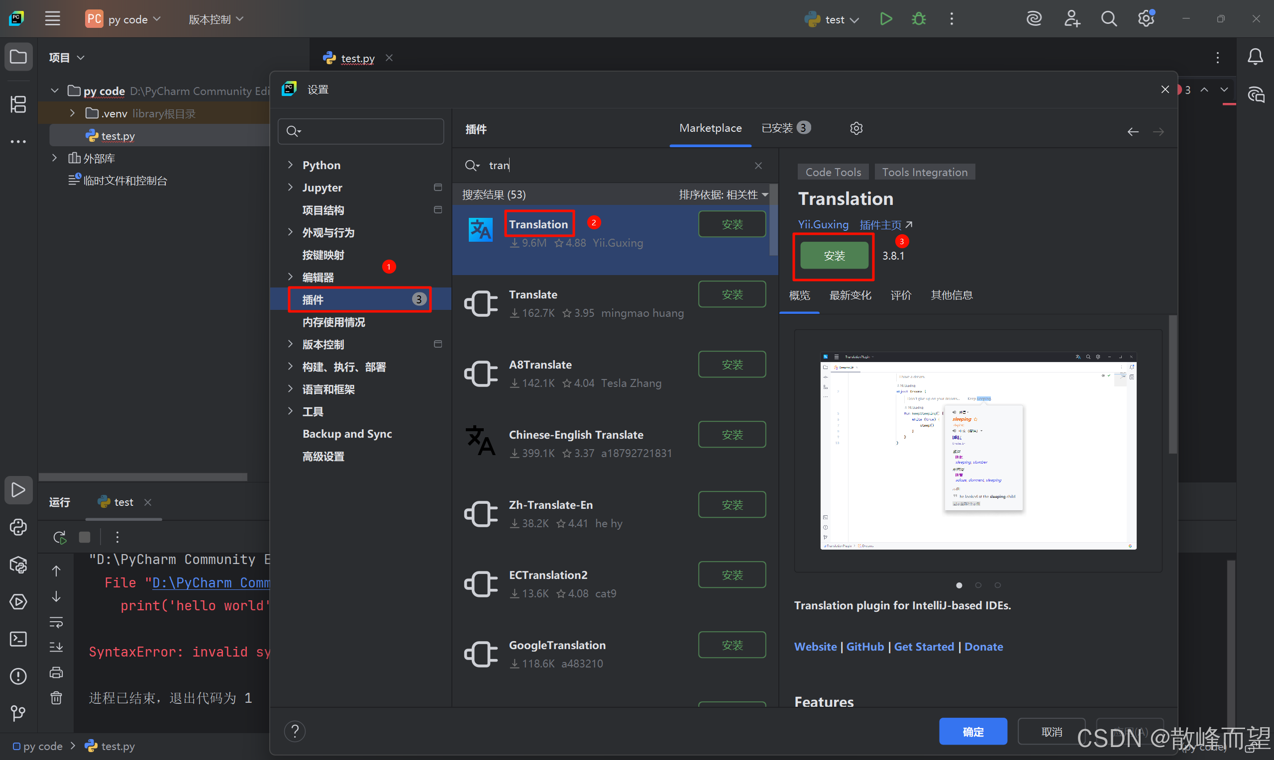Image resolution: width=1274 pixels, height=760 pixels.
Task: Select third screenshot carousel dot
Action: [997, 585]
